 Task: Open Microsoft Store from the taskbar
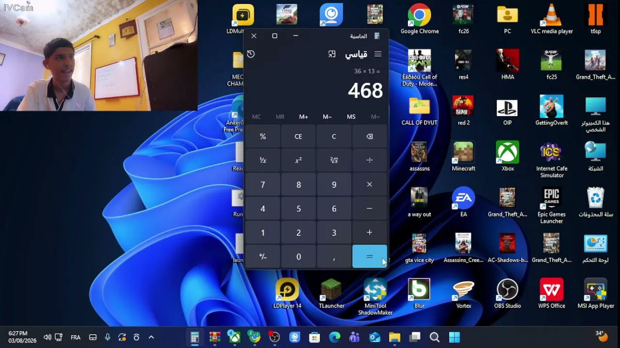coord(314,337)
